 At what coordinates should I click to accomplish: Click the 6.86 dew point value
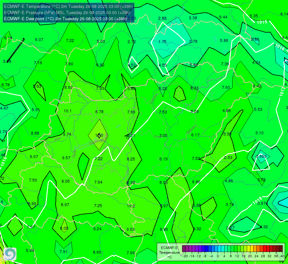[196, 182]
